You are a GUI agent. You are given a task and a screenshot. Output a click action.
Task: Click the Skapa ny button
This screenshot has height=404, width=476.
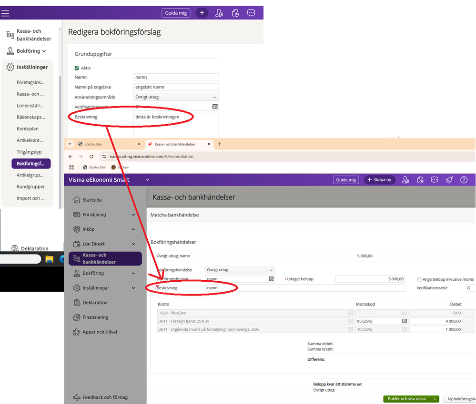point(380,180)
